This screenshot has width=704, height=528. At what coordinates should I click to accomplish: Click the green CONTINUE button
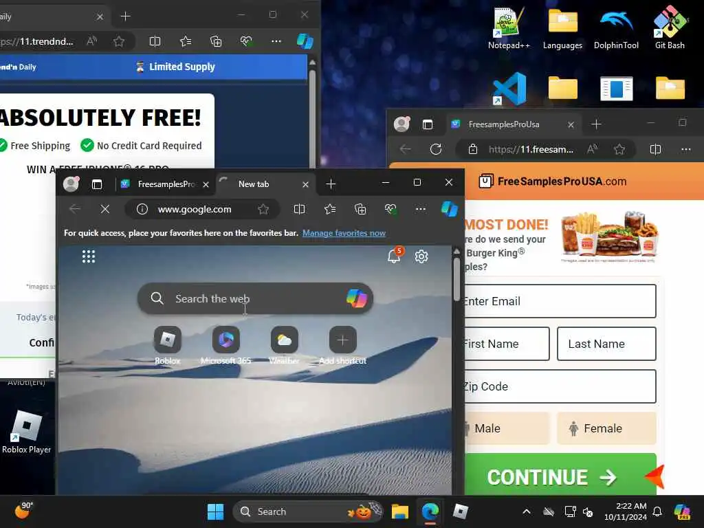point(560,476)
